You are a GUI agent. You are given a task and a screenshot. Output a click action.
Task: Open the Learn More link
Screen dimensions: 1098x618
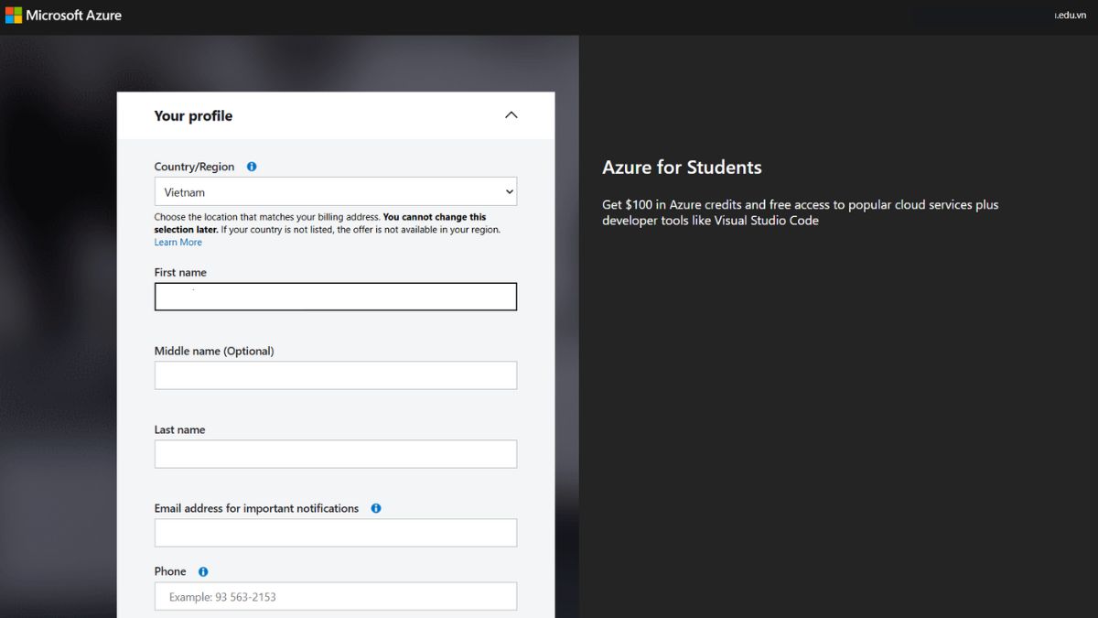coord(178,241)
